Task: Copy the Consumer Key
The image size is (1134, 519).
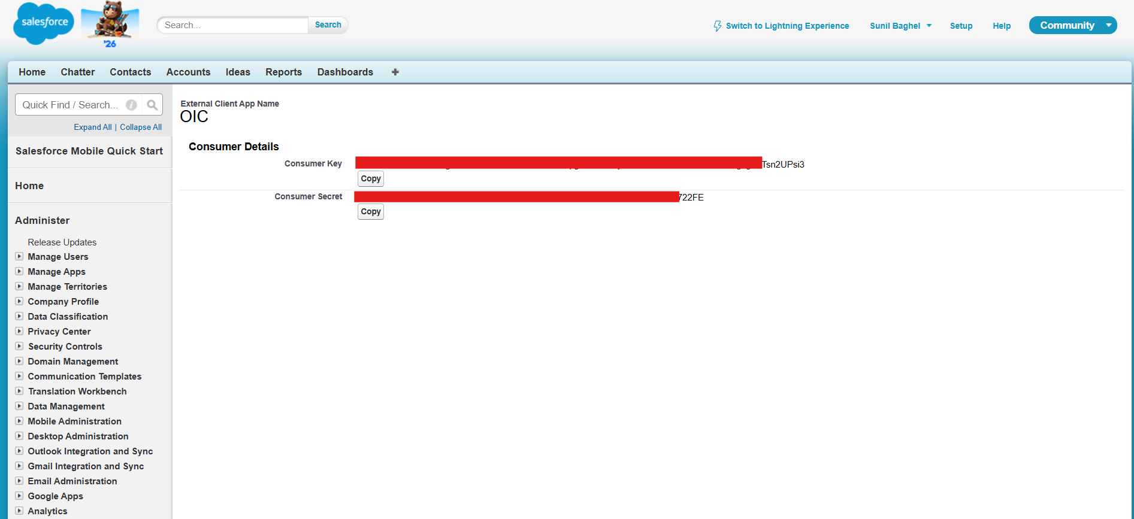Action: pyautogui.click(x=371, y=178)
